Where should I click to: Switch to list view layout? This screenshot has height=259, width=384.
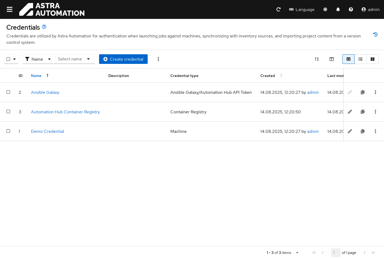coord(360,59)
